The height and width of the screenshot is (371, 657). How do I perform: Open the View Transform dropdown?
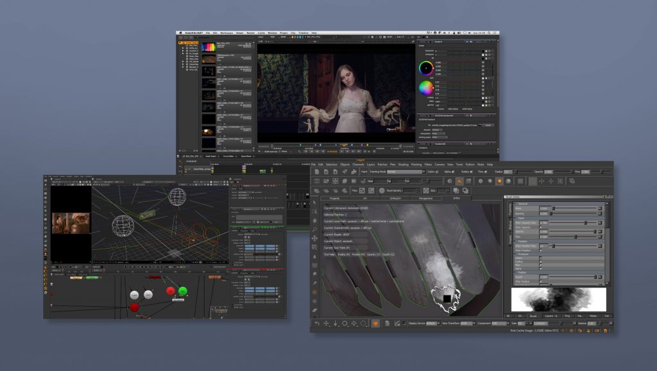(469, 324)
